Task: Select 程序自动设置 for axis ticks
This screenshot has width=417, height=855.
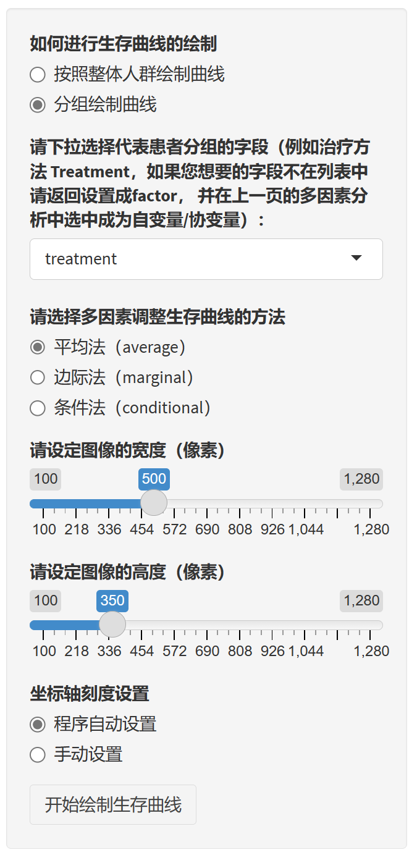Action: tap(38, 724)
